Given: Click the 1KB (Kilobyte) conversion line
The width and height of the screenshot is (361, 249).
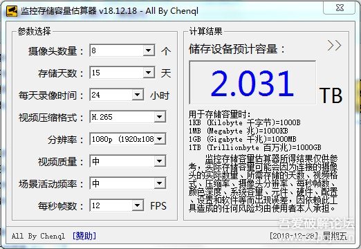Looking at the screenshot, I should coord(245,122).
